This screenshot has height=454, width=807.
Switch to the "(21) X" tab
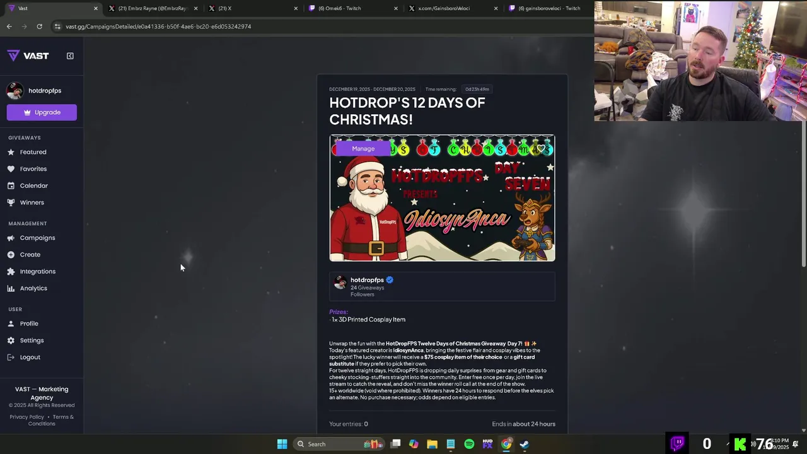[252, 8]
